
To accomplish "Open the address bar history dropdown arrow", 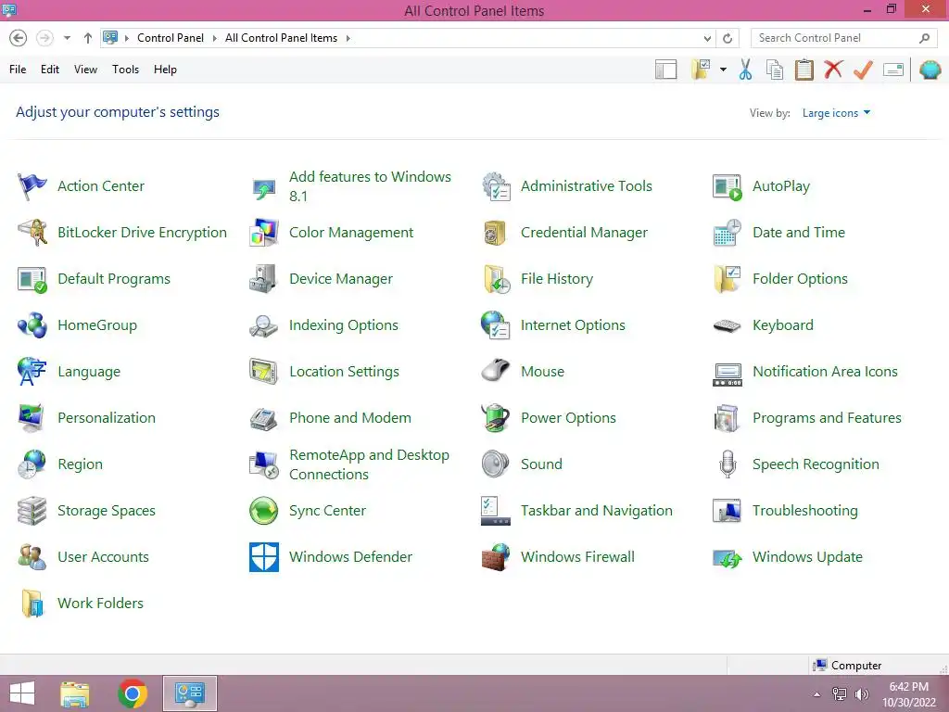I will (x=707, y=38).
